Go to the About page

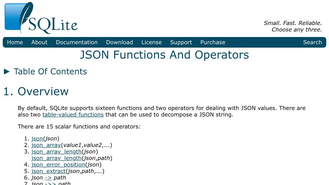(39, 42)
